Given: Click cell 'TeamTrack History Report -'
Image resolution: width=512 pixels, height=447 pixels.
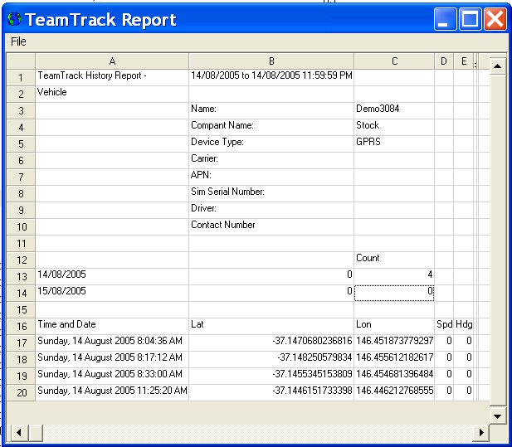Looking at the screenshot, I should pos(112,78).
